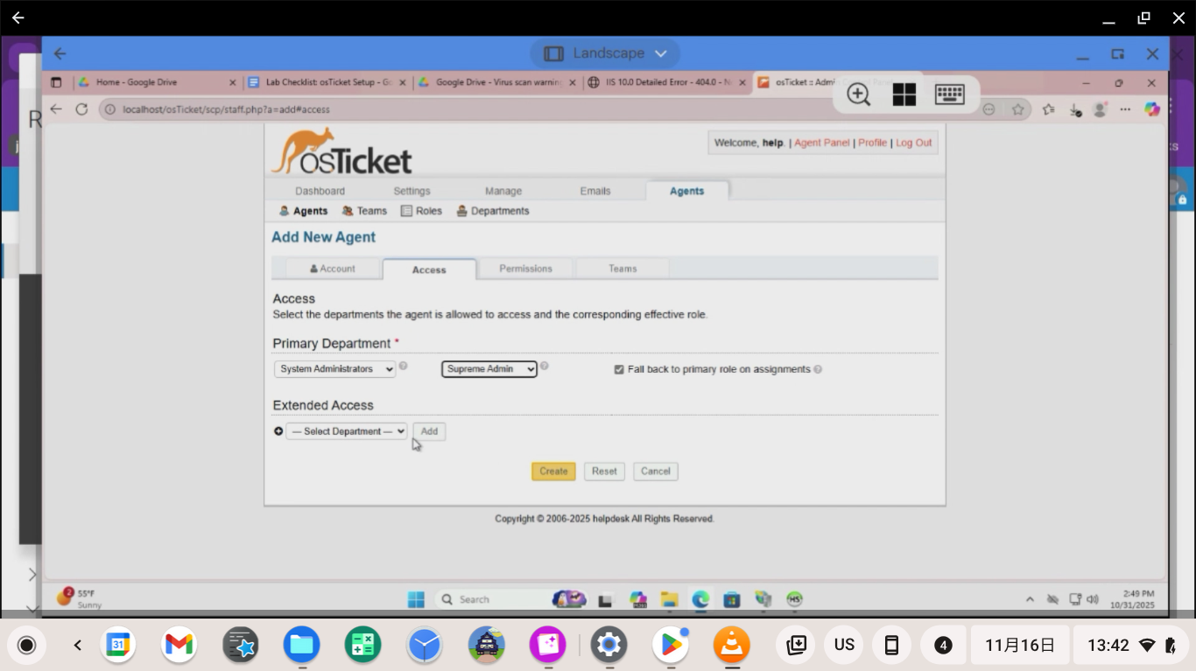Switch to the Permissions tab

[525, 269]
